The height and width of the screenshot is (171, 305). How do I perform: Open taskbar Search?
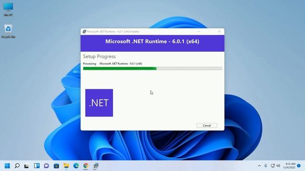point(17,166)
